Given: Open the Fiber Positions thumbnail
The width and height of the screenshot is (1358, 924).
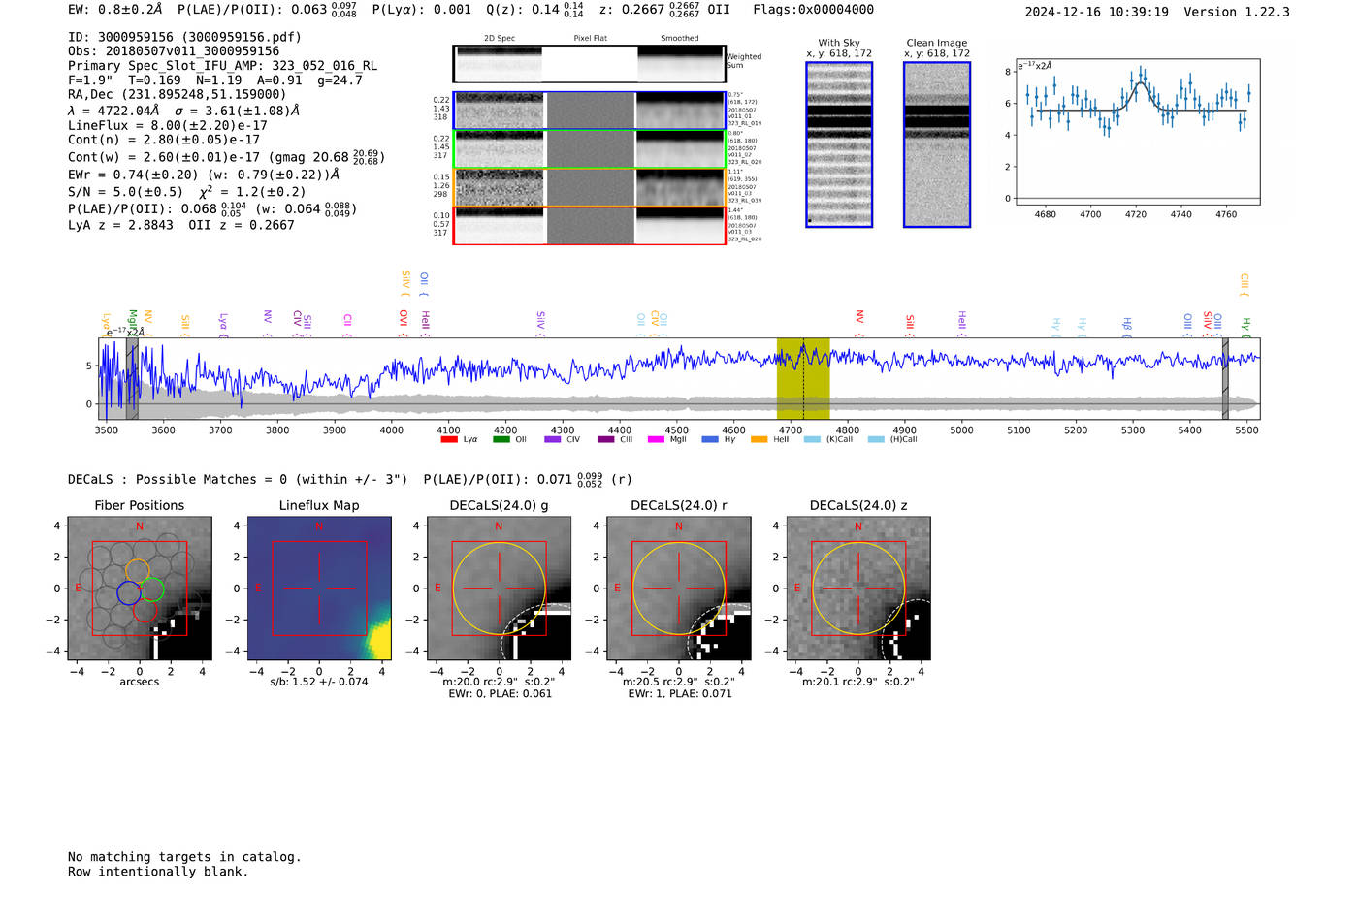Looking at the screenshot, I should click(140, 589).
